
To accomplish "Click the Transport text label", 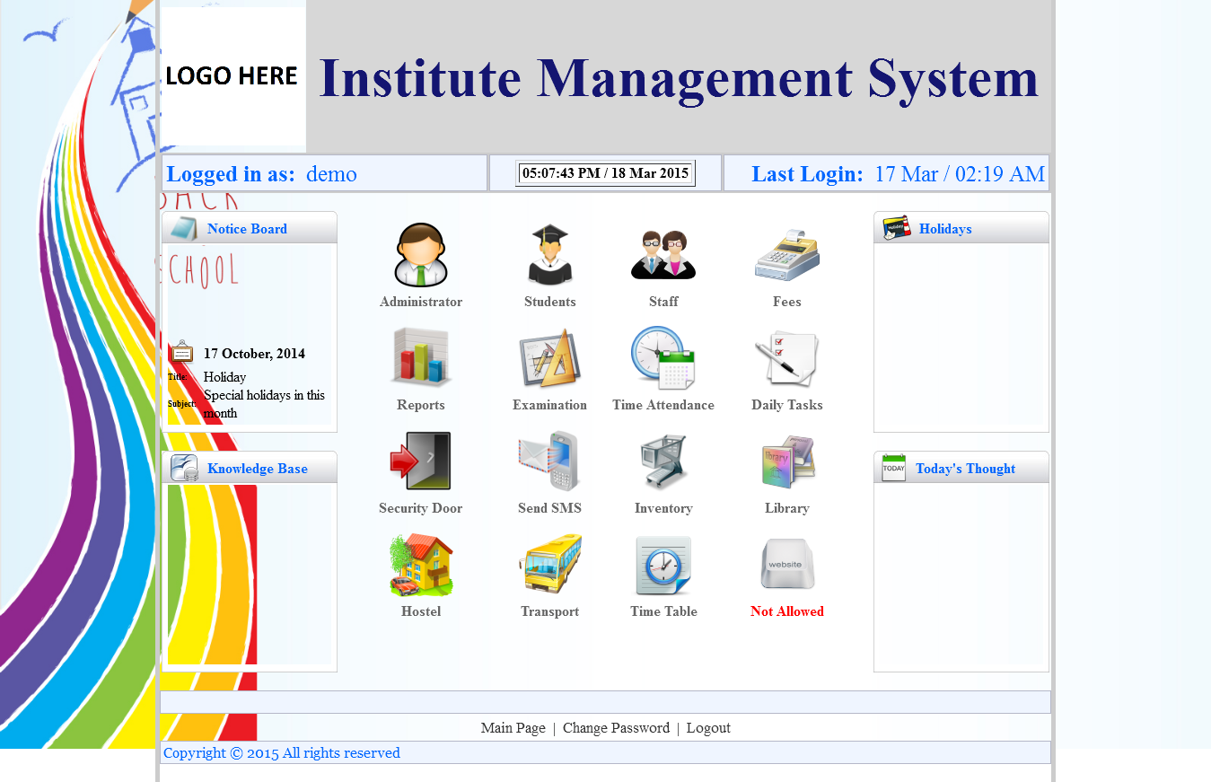I will (x=549, y=611).
